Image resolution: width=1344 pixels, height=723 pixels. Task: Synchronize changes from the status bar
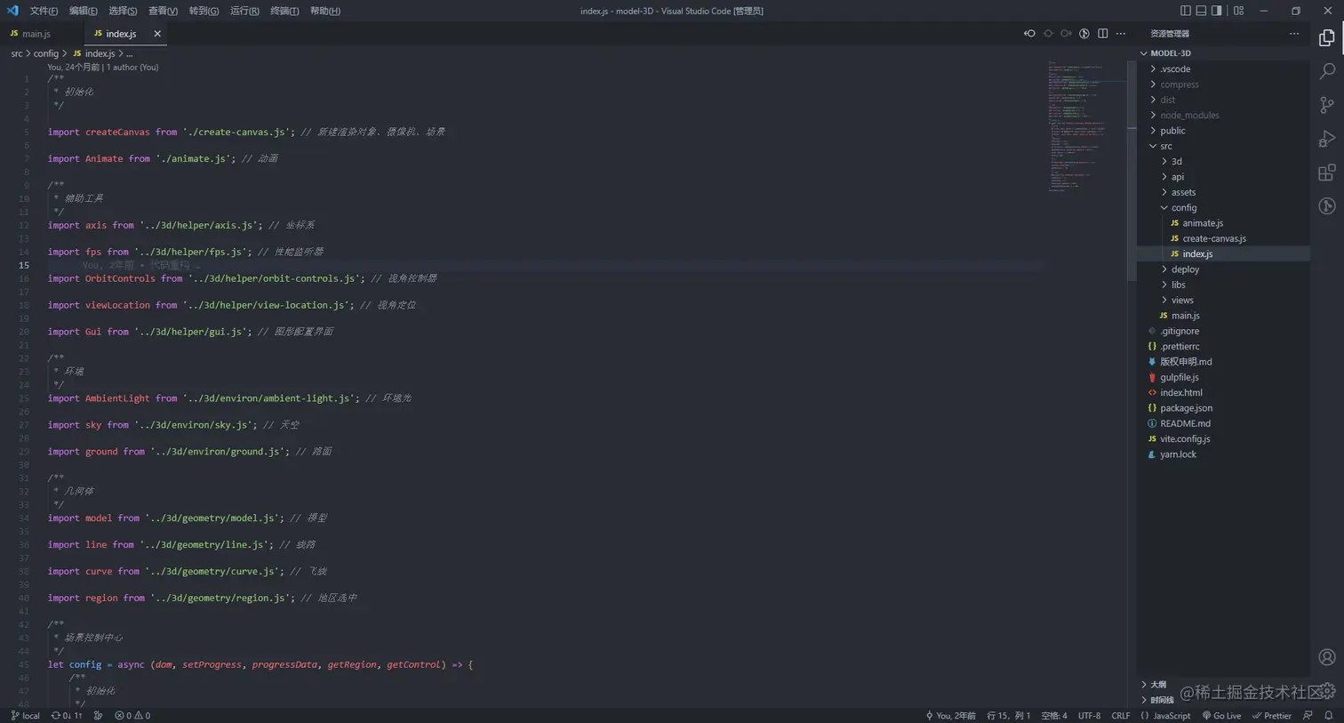[x=67, y=716]
